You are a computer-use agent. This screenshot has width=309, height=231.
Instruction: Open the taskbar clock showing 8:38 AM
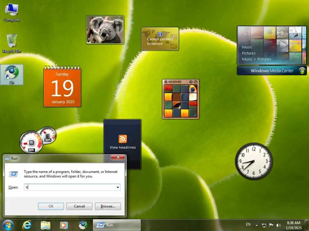(294, 225)
